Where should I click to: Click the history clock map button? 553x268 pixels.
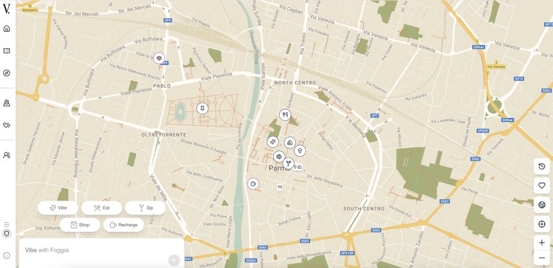pos(542,166)
